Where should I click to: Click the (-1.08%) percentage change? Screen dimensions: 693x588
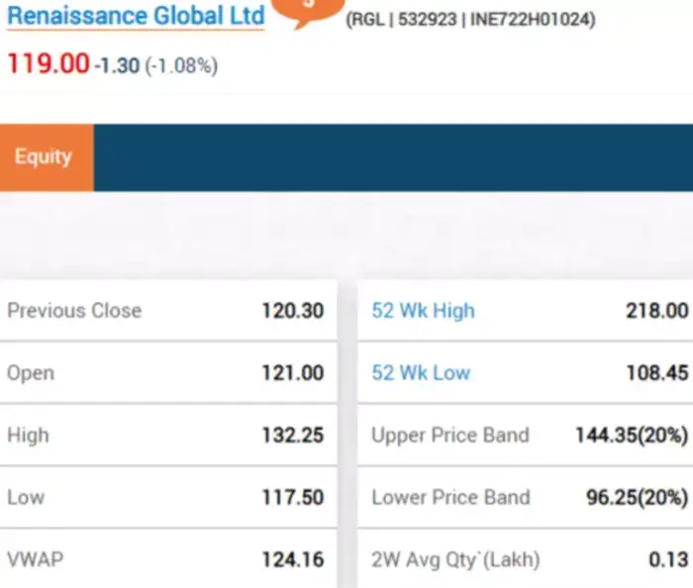click(181, 66)
